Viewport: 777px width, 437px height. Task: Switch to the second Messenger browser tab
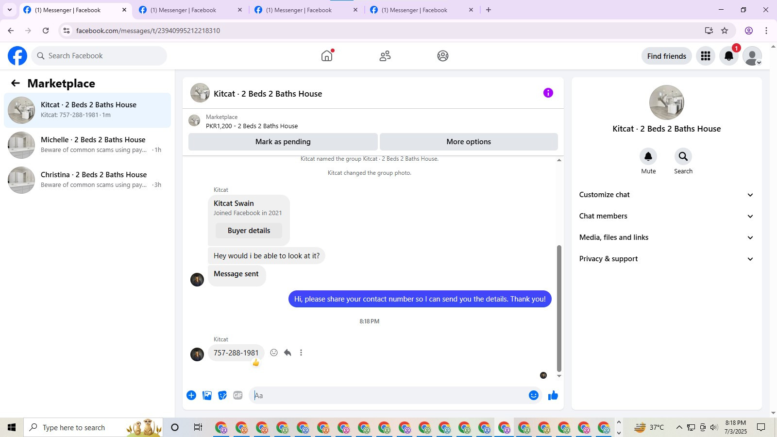(191, 10)
